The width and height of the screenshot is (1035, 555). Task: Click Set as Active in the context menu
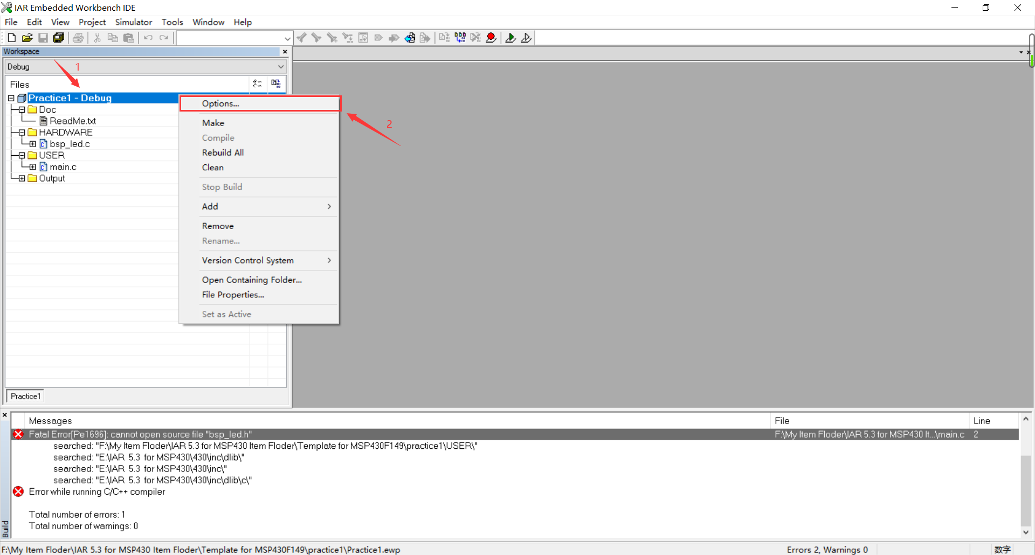coord(226,314)
